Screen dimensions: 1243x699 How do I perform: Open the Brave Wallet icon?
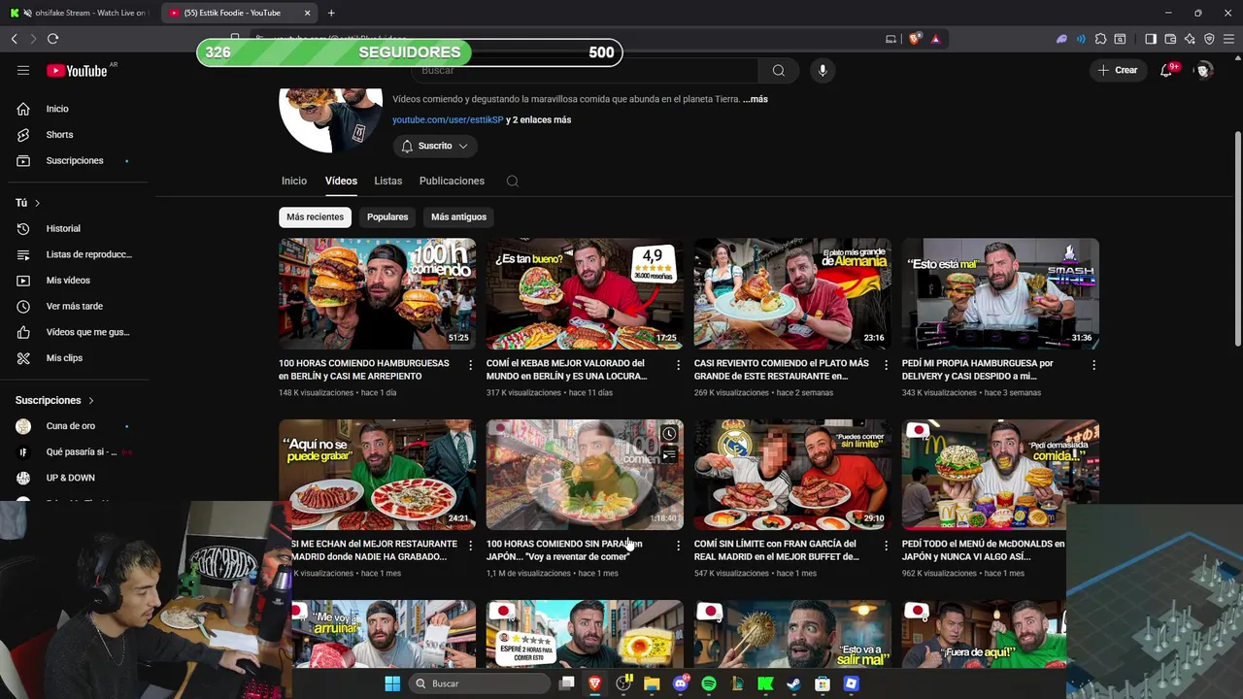tap(1170, 39)
